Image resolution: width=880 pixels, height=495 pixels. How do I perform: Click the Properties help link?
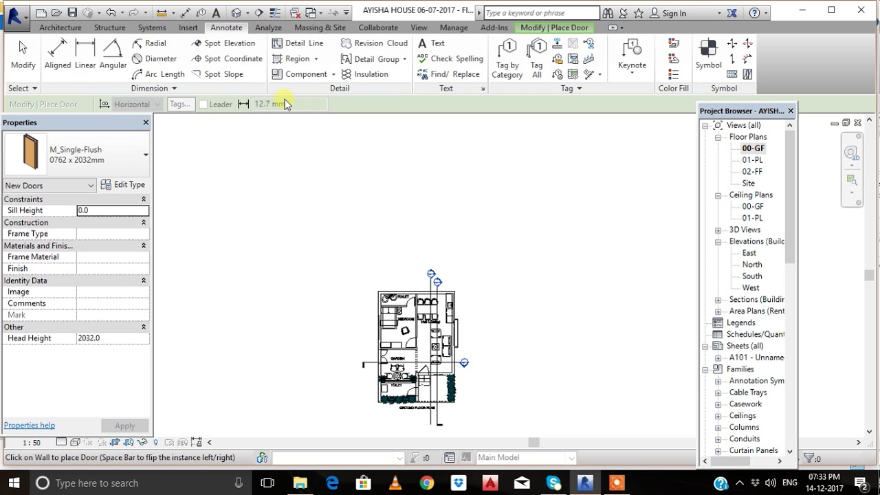pos(30,426)
